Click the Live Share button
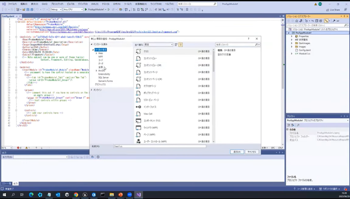Viewport: 350px width, 199px height. coord(333,10)
